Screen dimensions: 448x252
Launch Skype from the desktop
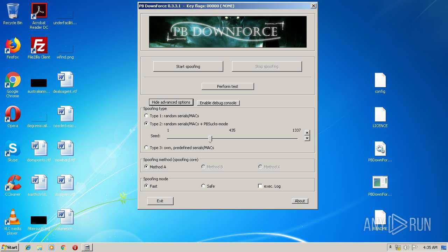point(13,151)
